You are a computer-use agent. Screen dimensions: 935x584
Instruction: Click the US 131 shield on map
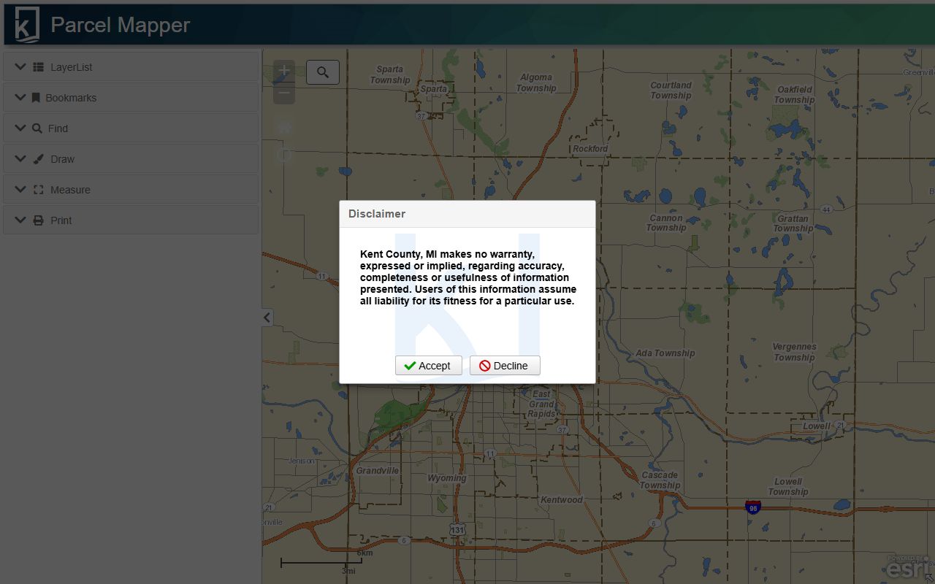[457, 530]
